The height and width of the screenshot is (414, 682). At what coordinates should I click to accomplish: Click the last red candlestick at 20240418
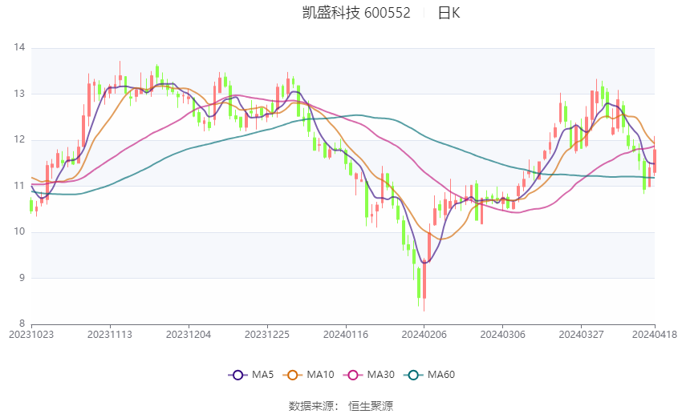[x=655, y=160]
